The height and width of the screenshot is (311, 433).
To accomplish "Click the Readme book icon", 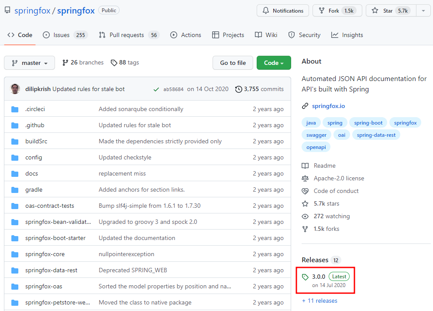I will pyautogui.click(x=305, y=166).
